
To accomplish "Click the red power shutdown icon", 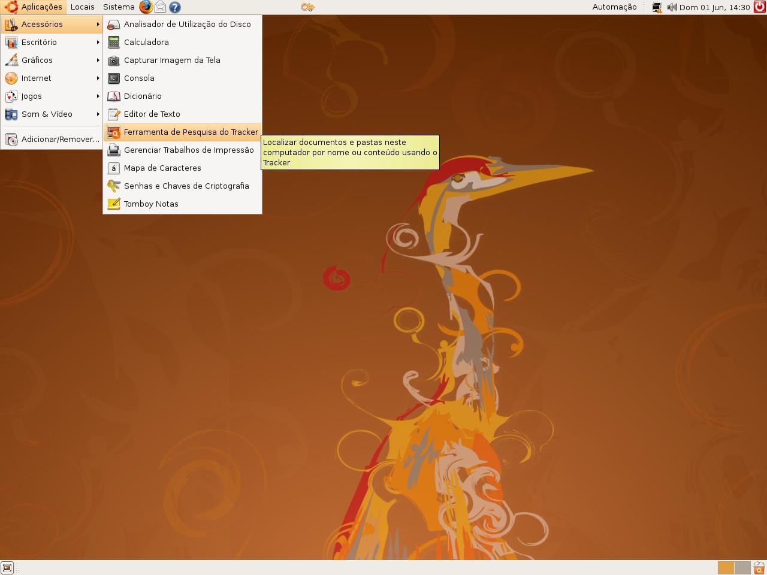I will tap(759, 7).
